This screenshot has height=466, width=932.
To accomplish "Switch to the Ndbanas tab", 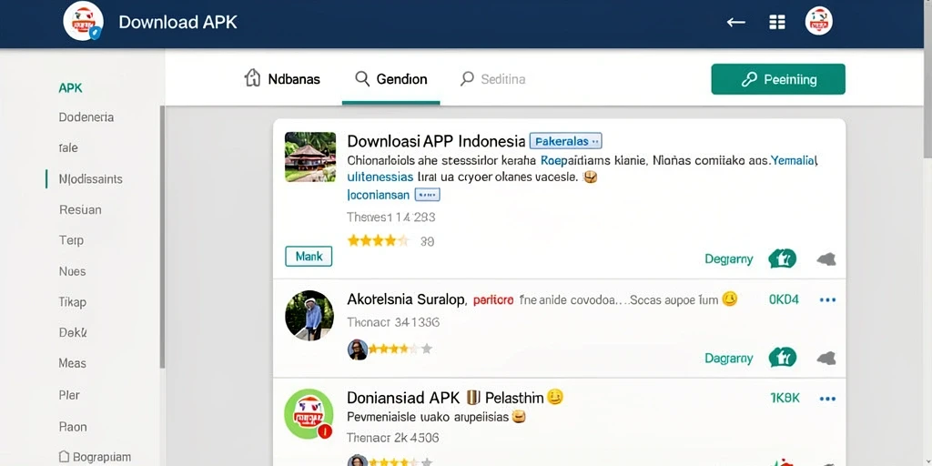I will pos(282,78).
